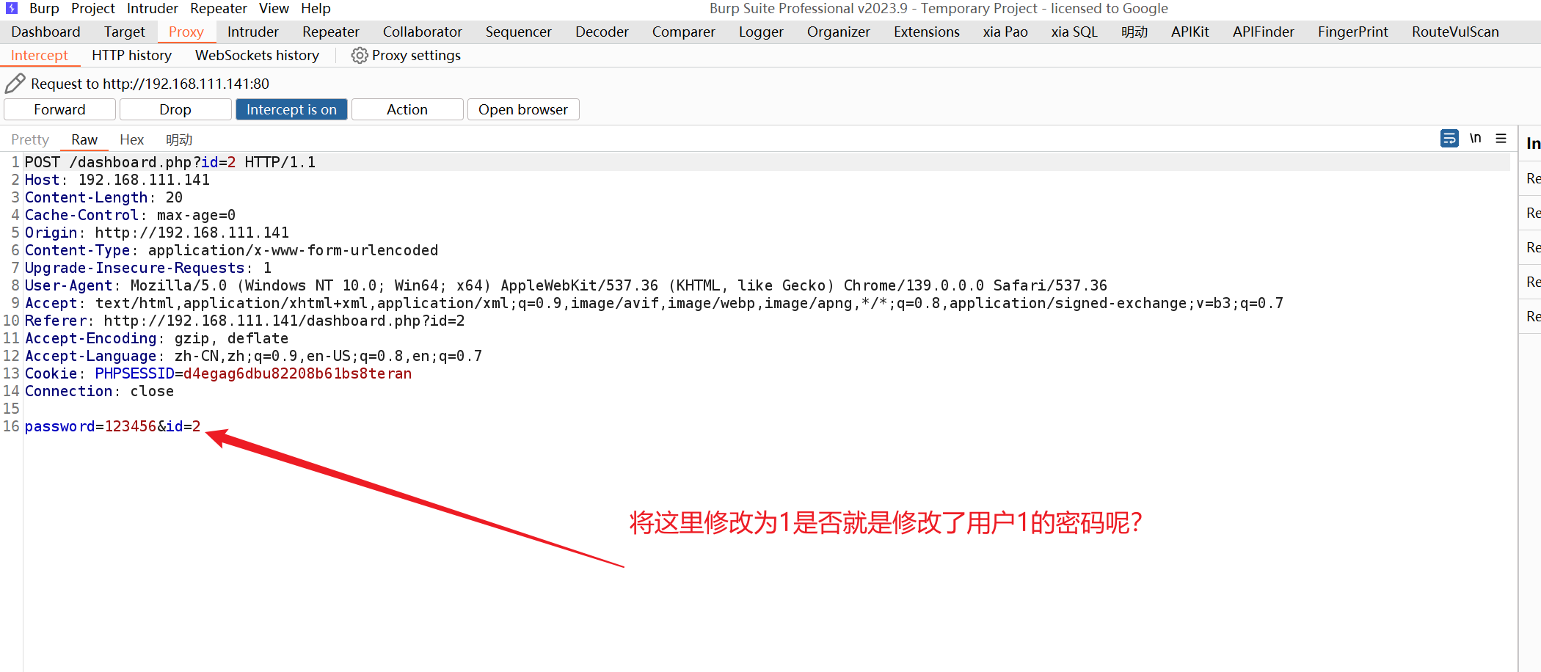Open the FingerPrint tab

[x=1353, y=32]
